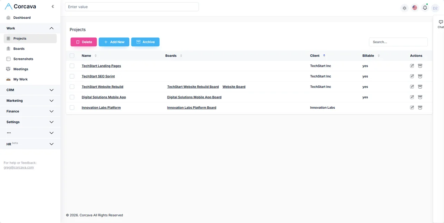The width and height of the screenshot is (444, 223).
Task: Click the Projects icon in the sidebar
Action: click(x=8, y=38)
